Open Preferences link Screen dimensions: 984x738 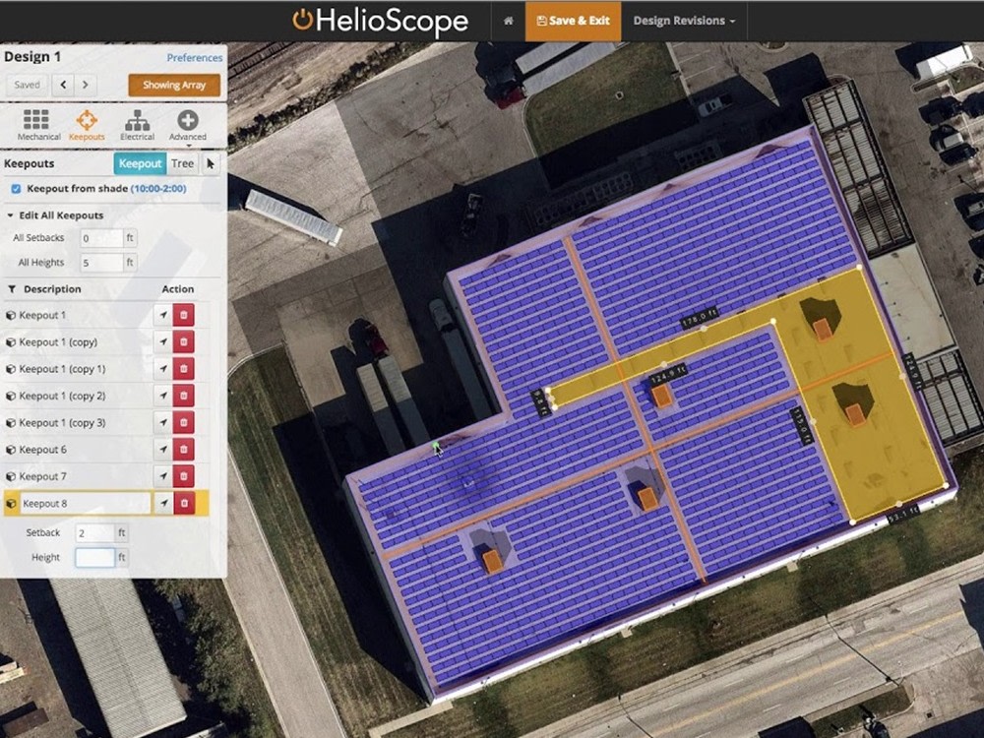click(x=194, y=58)
